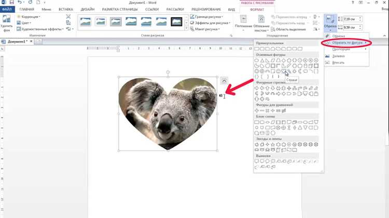Open the Wrap Text (Обтекание текстом) dropdown
This screenshot has height=218, width=389.
[261, 23]
